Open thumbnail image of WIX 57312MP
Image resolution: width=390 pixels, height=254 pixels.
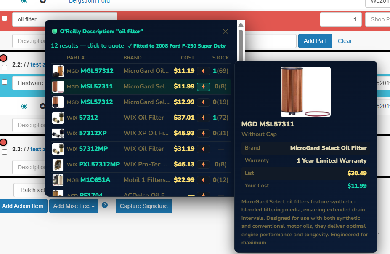pyautogui.click(x=58, y=149)
